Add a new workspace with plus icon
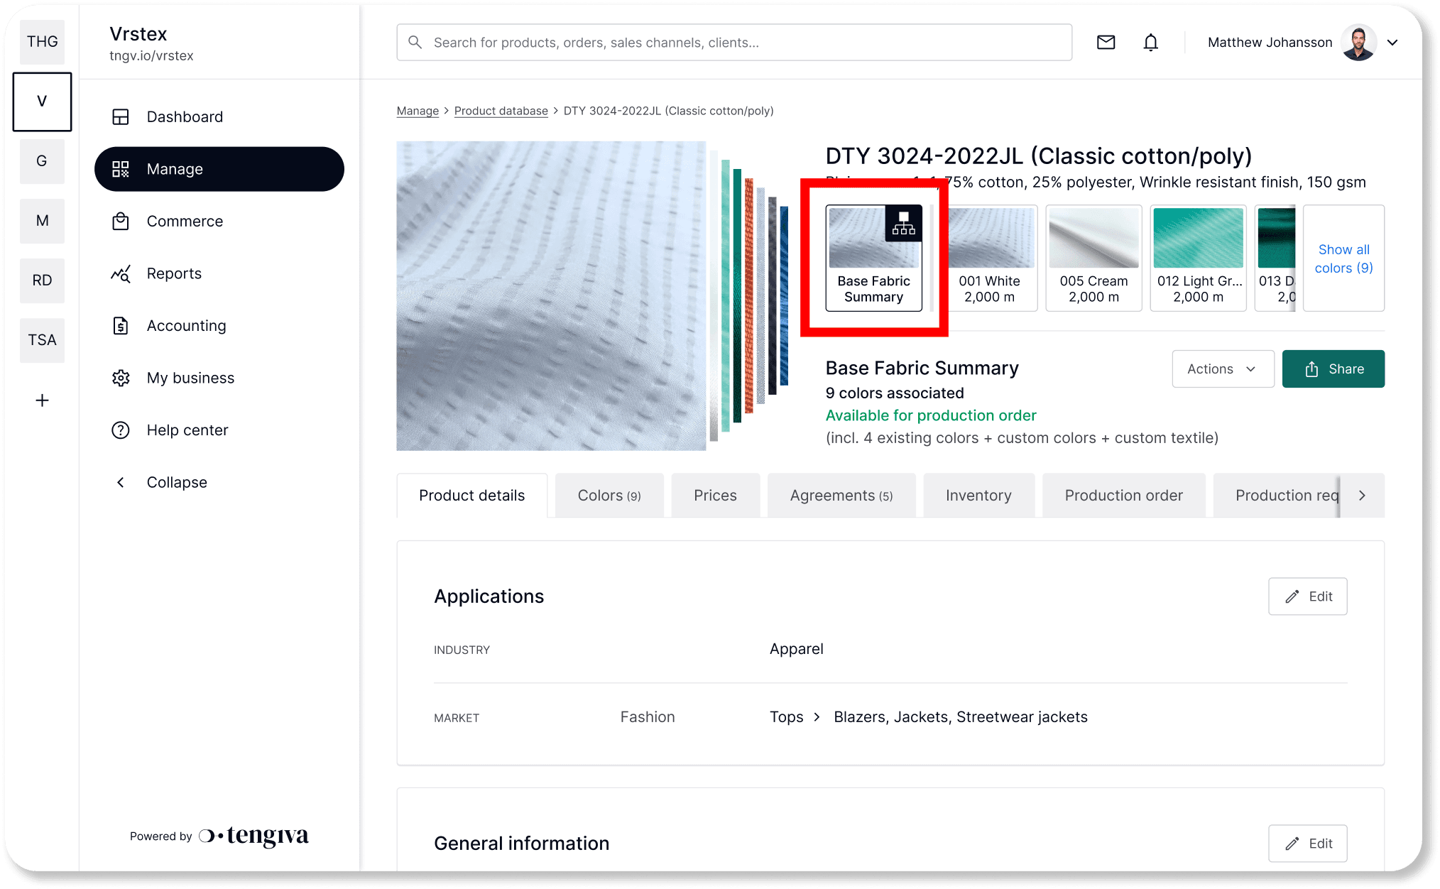1440x889 pixels. 42,400
